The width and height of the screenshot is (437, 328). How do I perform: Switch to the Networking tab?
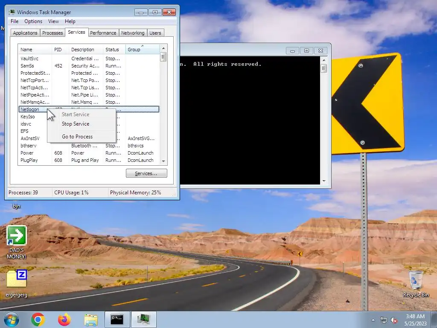point(133,32)
